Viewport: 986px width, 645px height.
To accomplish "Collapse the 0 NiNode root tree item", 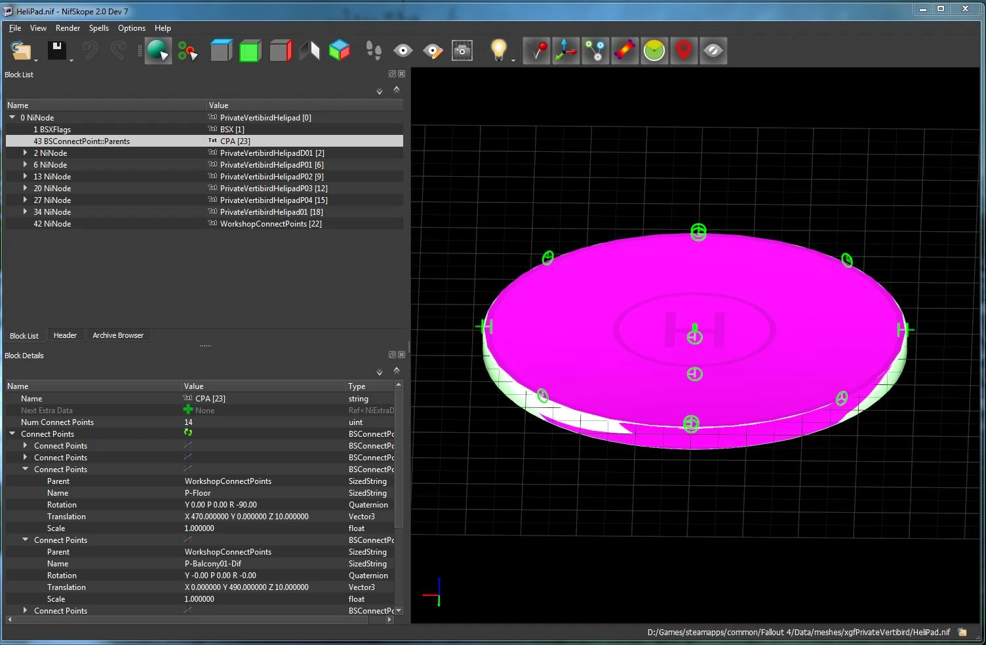I will pos(12,117).
